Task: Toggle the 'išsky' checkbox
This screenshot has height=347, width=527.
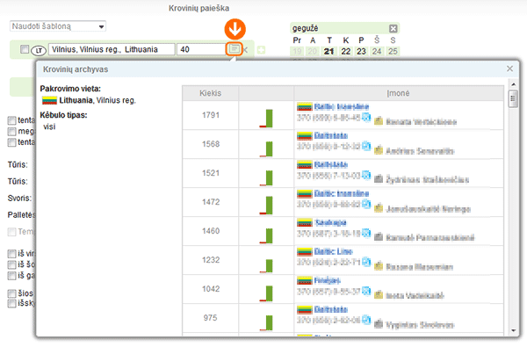Action: coord(11,304)
